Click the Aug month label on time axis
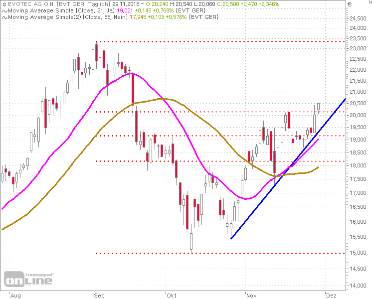 (x=15, y=296)
